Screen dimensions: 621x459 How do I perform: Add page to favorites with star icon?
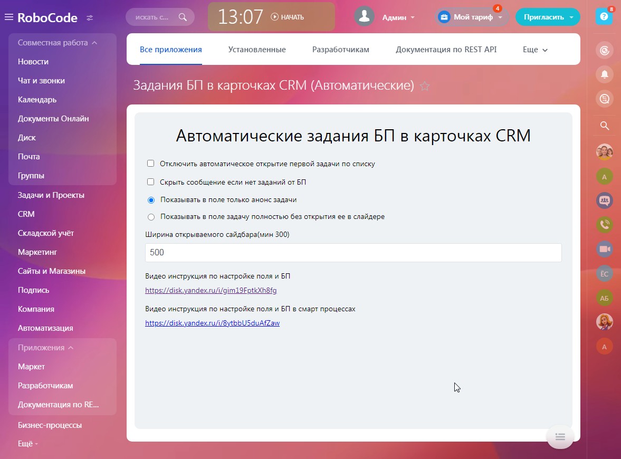point(425,86)
